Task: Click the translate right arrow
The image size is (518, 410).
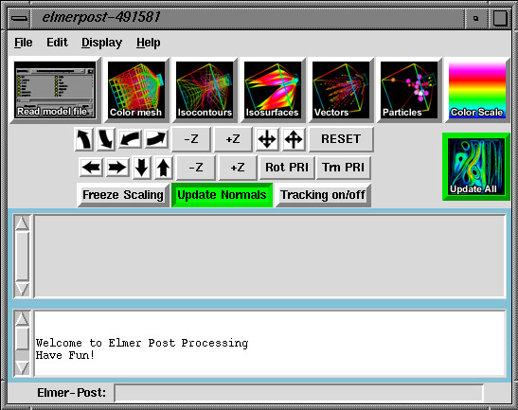Action: [x=117, y=168]
